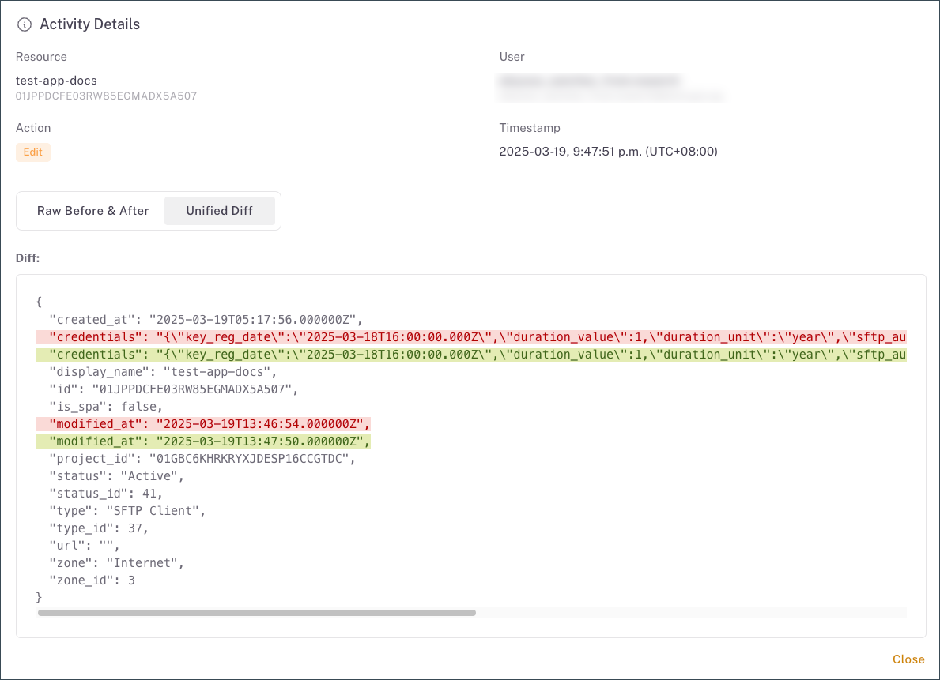Click the resource ID under test-app-docs
The width and height of the screenshot is (940, 680).
(x=106, y=96)
